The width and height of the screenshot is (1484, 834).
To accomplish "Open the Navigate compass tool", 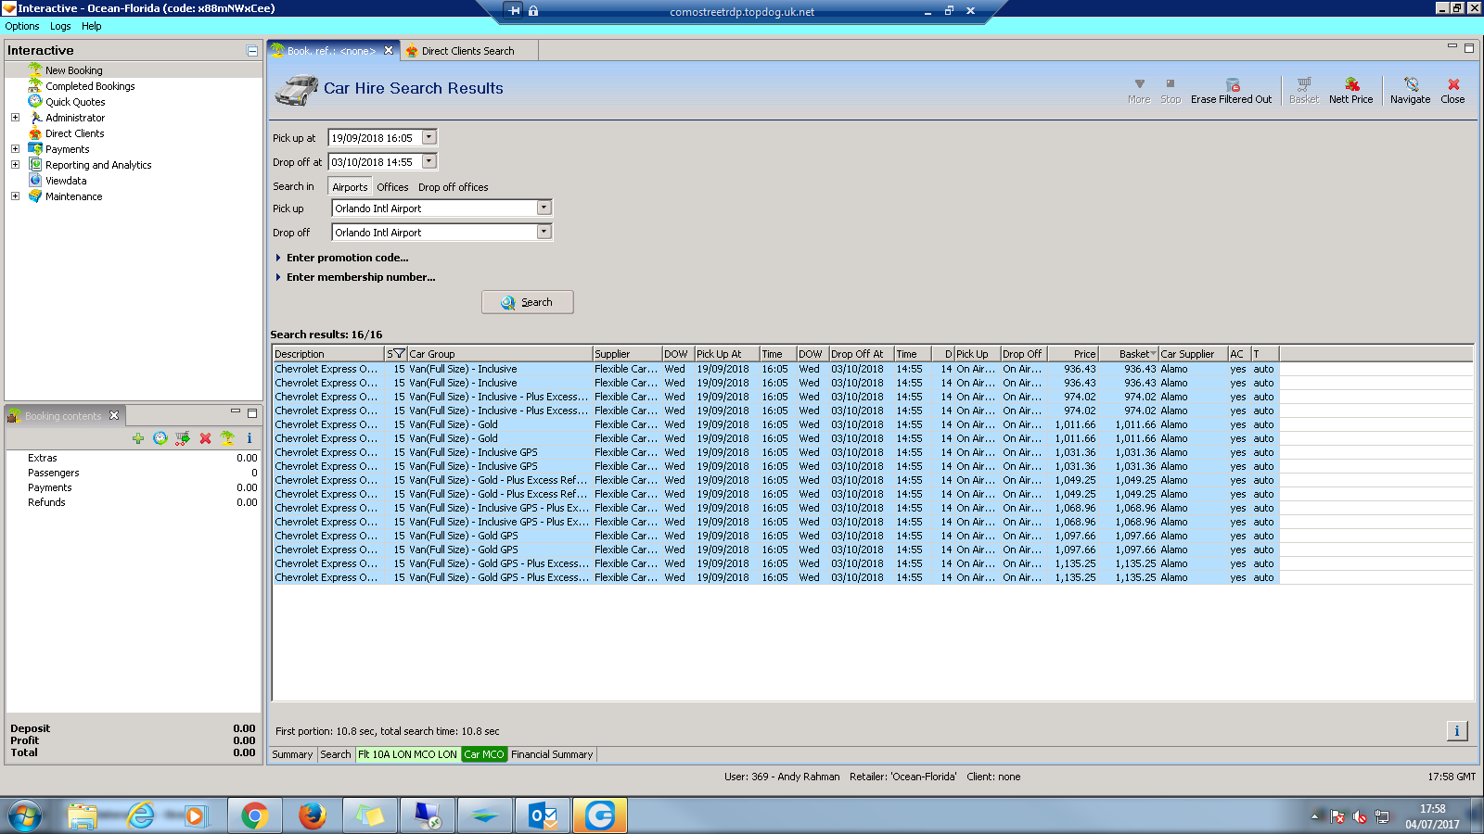I will [x=1410, y=91].
